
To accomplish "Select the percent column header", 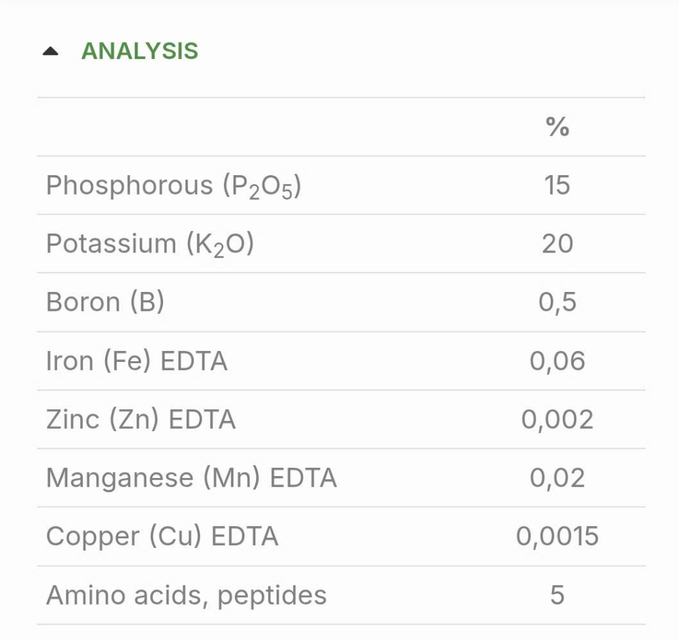I will [557, 127].
